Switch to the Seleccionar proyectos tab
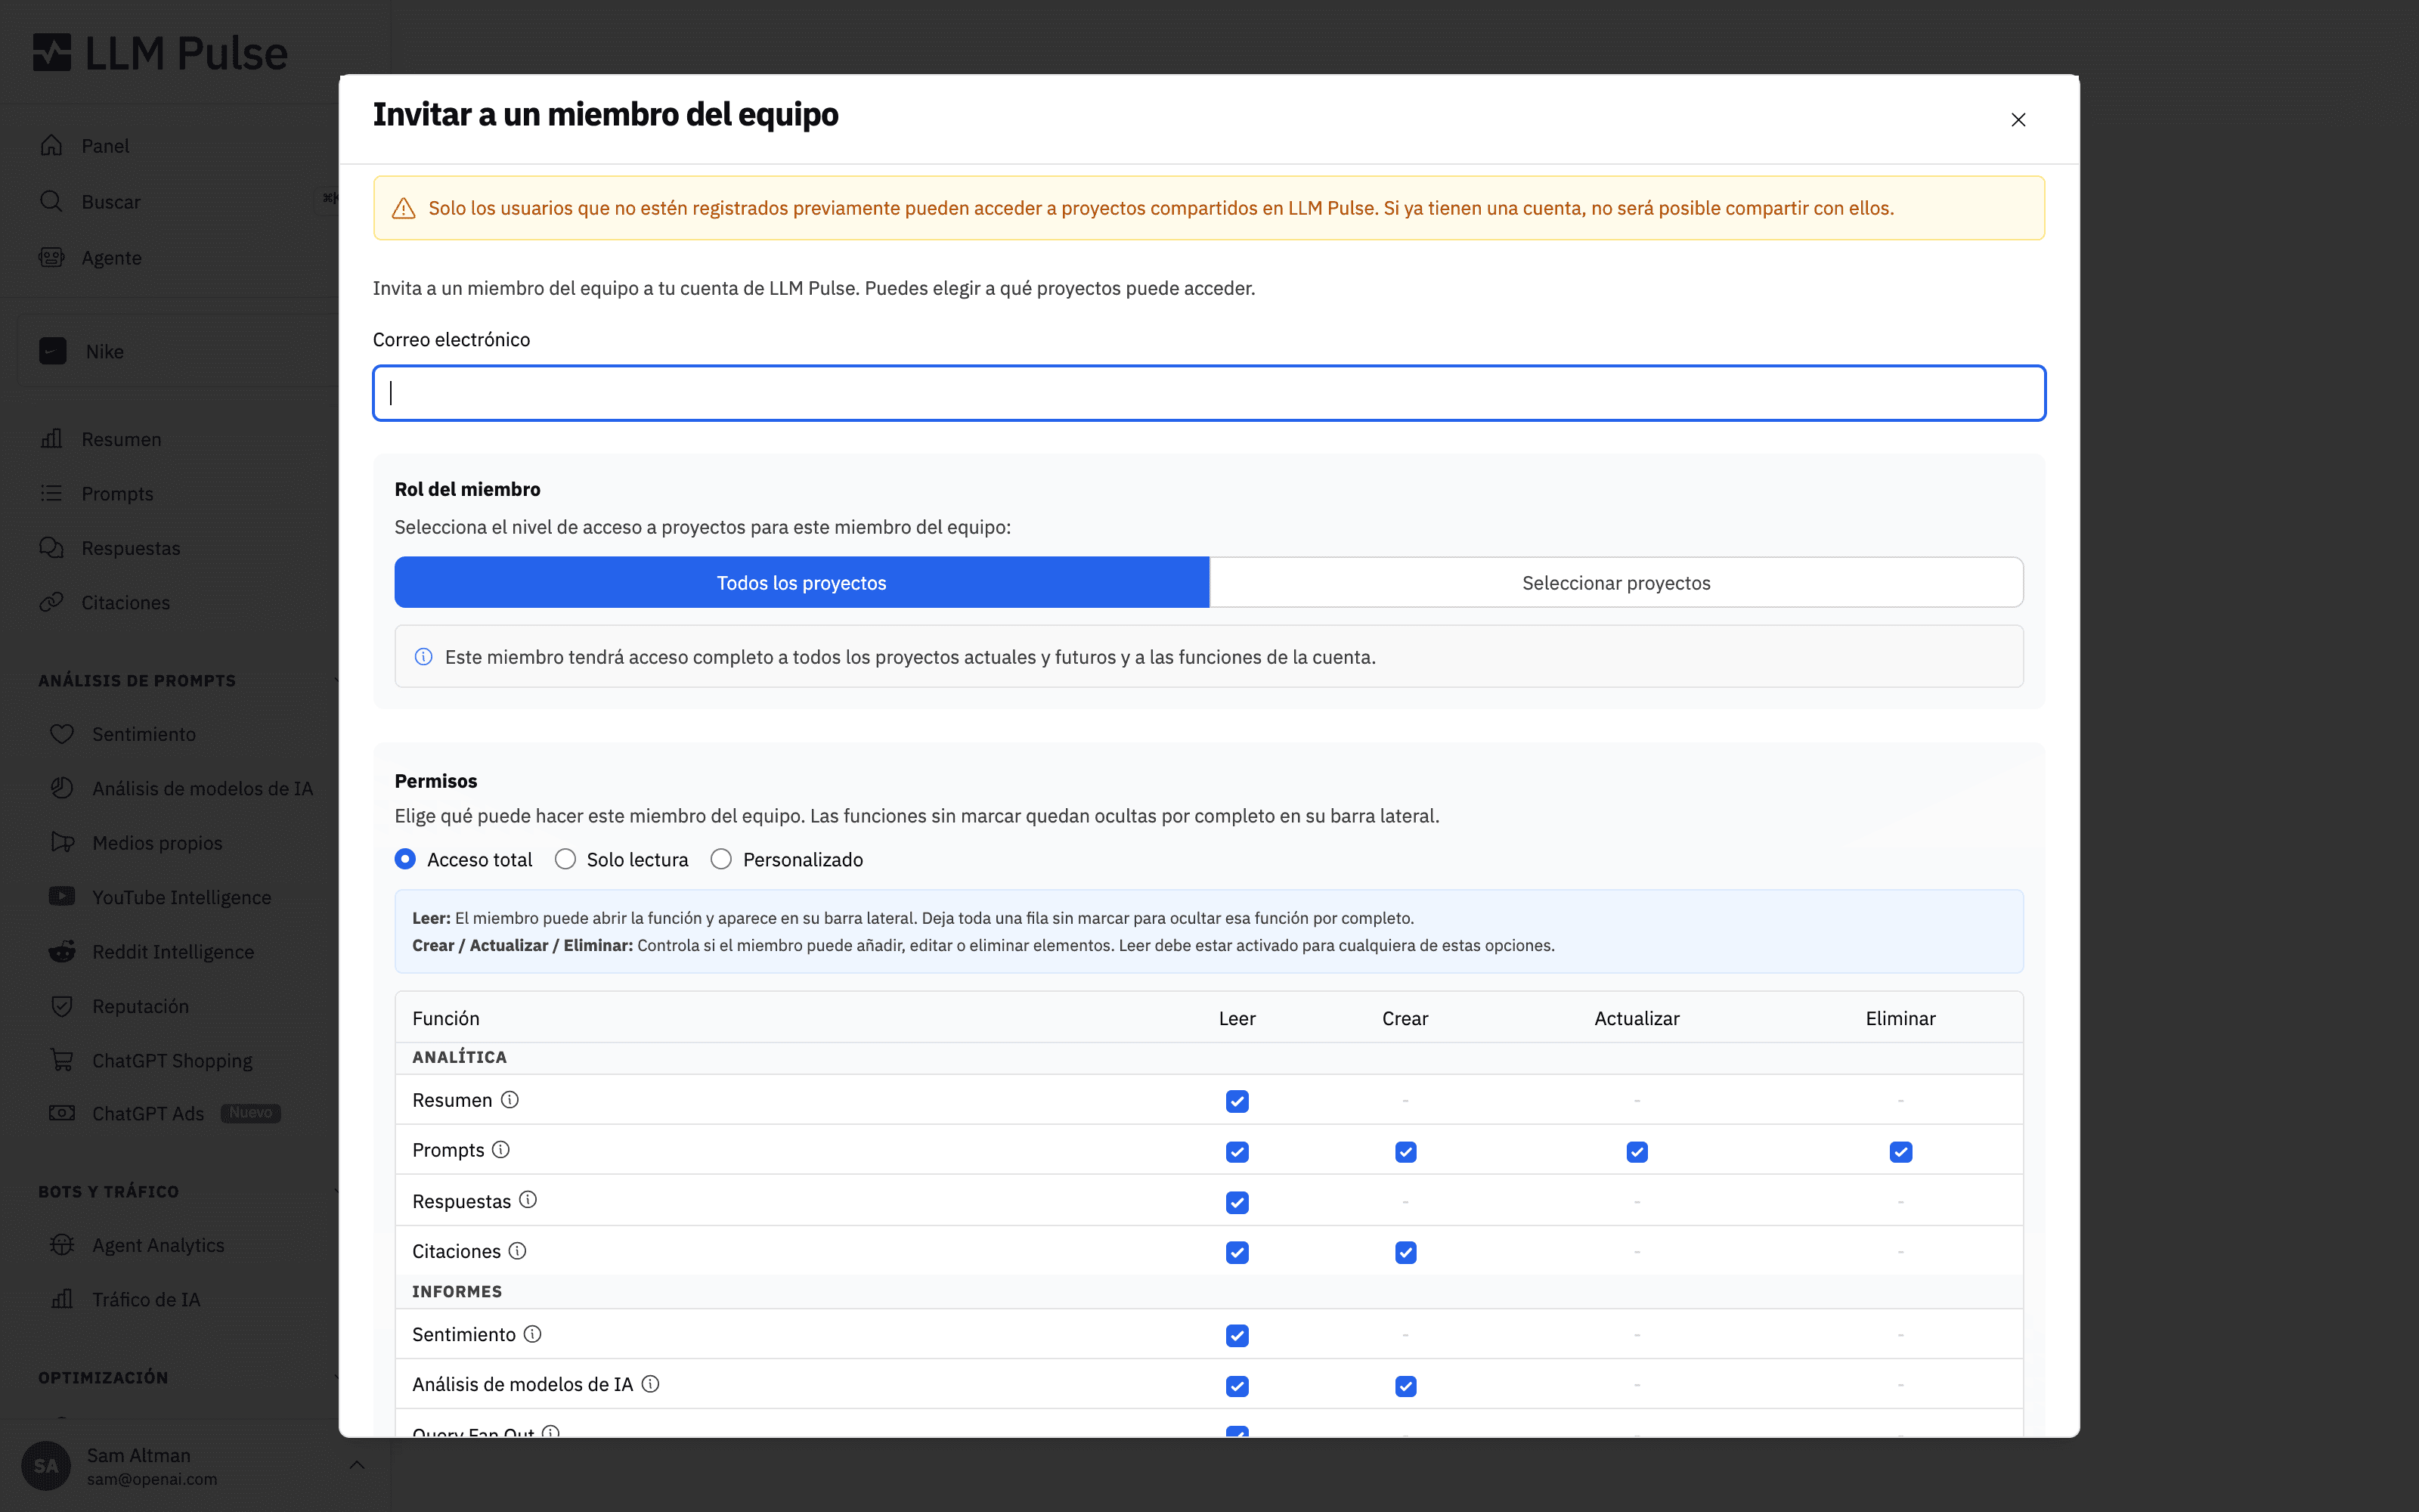2419x1512 pixels. pyautogui.click(x=1616, y=582)
